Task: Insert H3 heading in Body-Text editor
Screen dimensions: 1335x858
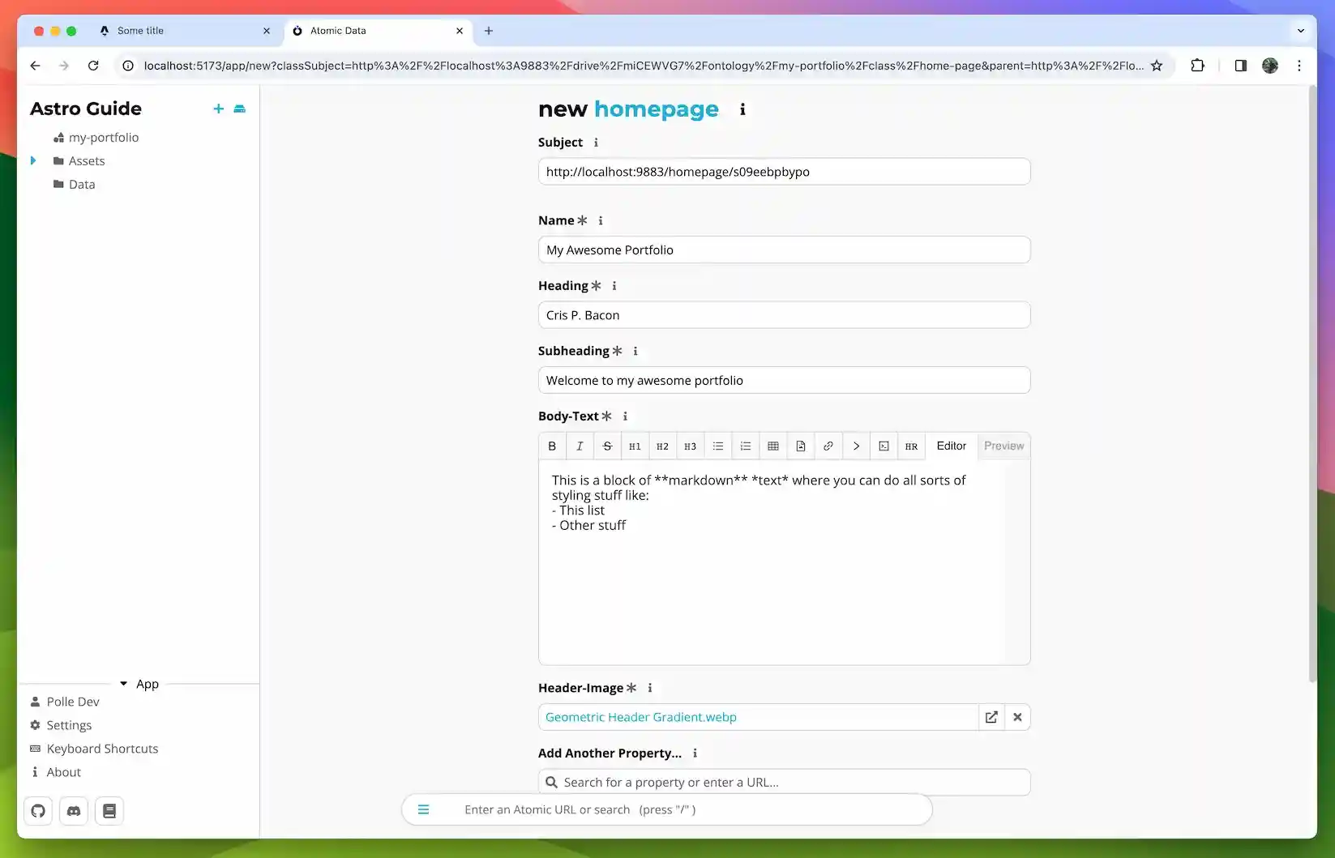Action: coord(690,446)
